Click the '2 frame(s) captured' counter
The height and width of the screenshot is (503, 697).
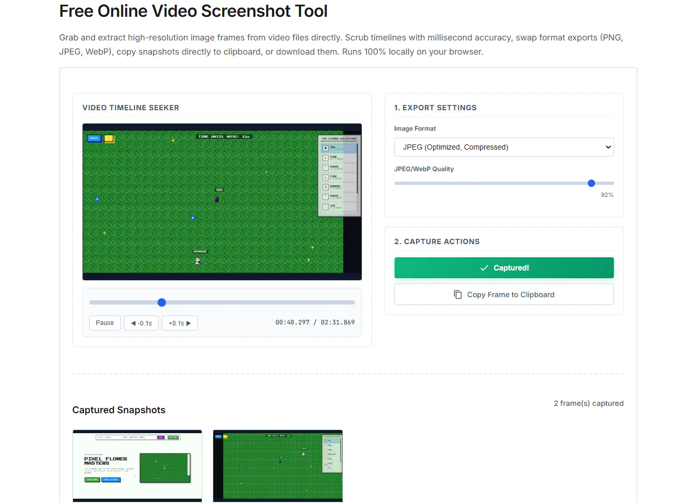coord(589,403)
